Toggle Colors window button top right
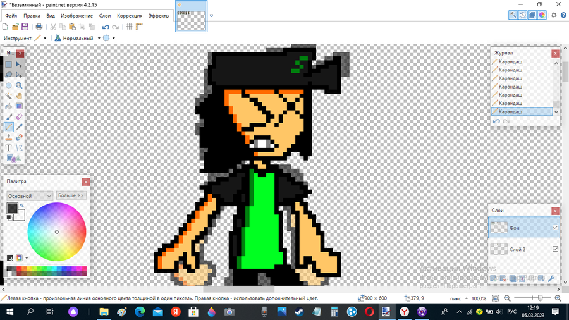The image size is (569, 320). coord(542,15)
